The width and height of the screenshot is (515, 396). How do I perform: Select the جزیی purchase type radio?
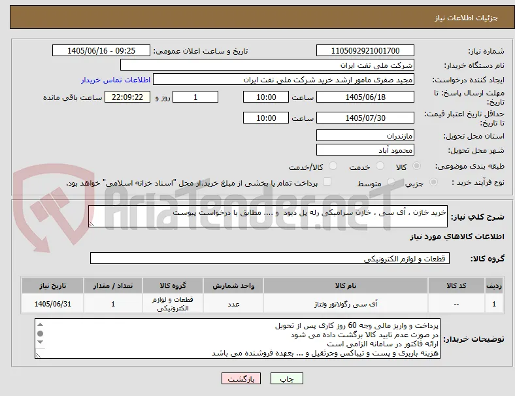[433, 182]
